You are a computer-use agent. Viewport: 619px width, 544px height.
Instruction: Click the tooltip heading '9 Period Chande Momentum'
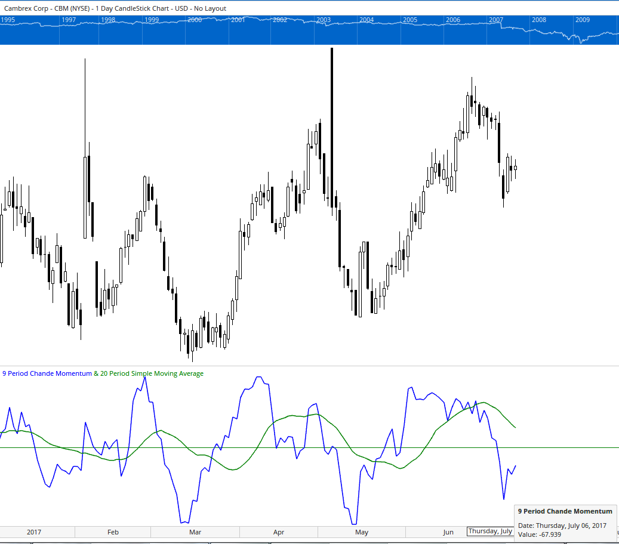565,511
